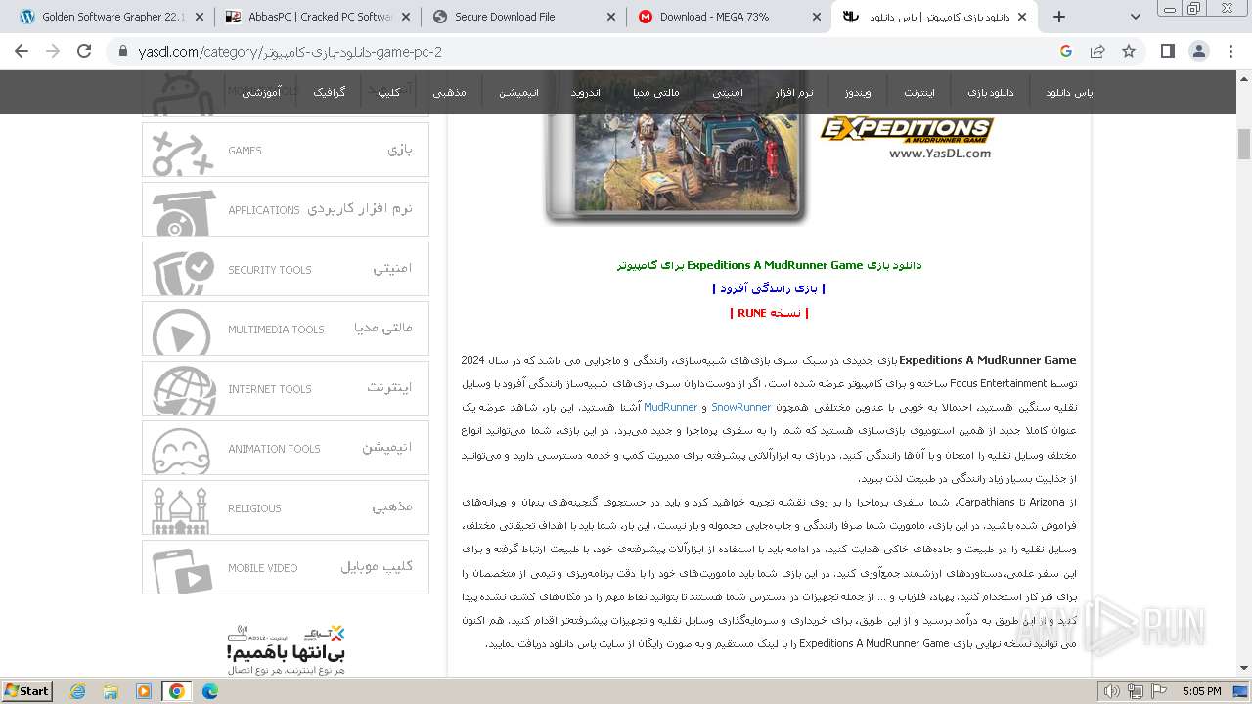Open the اینترنت menu item in navbar

pos(919,92)
